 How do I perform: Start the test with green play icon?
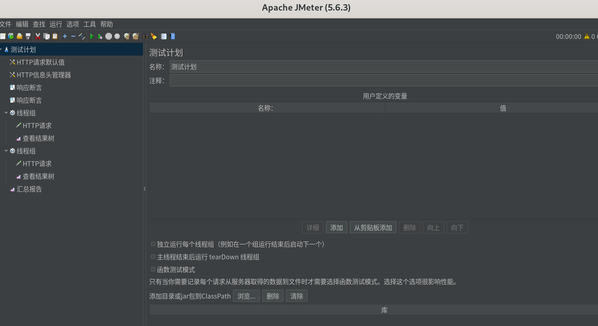click(x=91, y=36)
